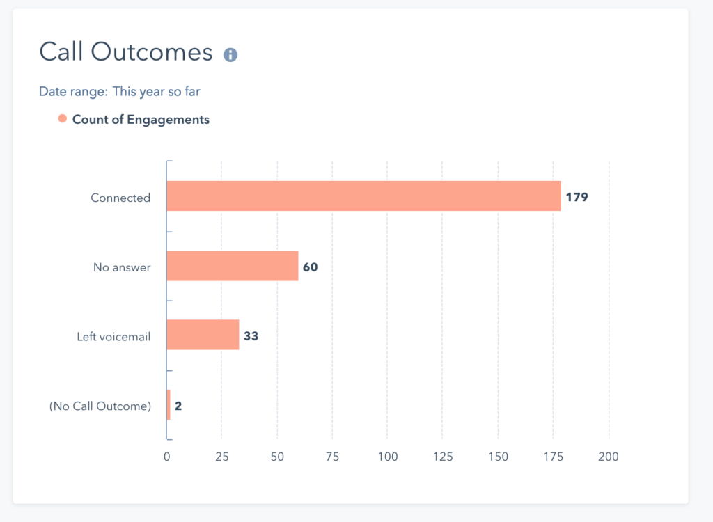Select the Call Outcomes report title
The width and height of the screenshot is (713, 522).
pos(125,52)
